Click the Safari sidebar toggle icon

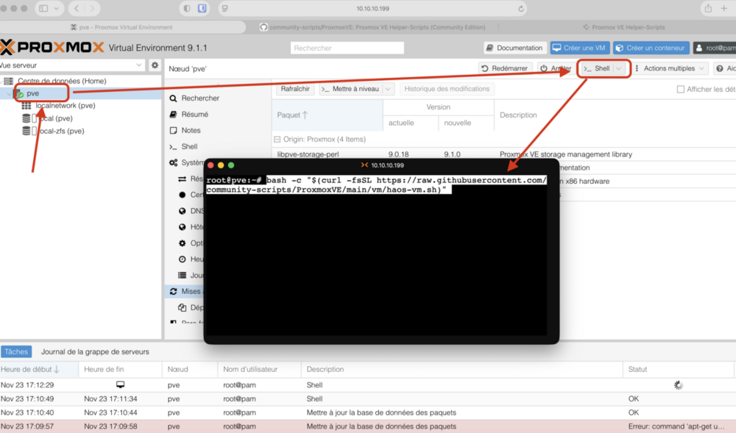pyautogui.click(x=43, y=8)
